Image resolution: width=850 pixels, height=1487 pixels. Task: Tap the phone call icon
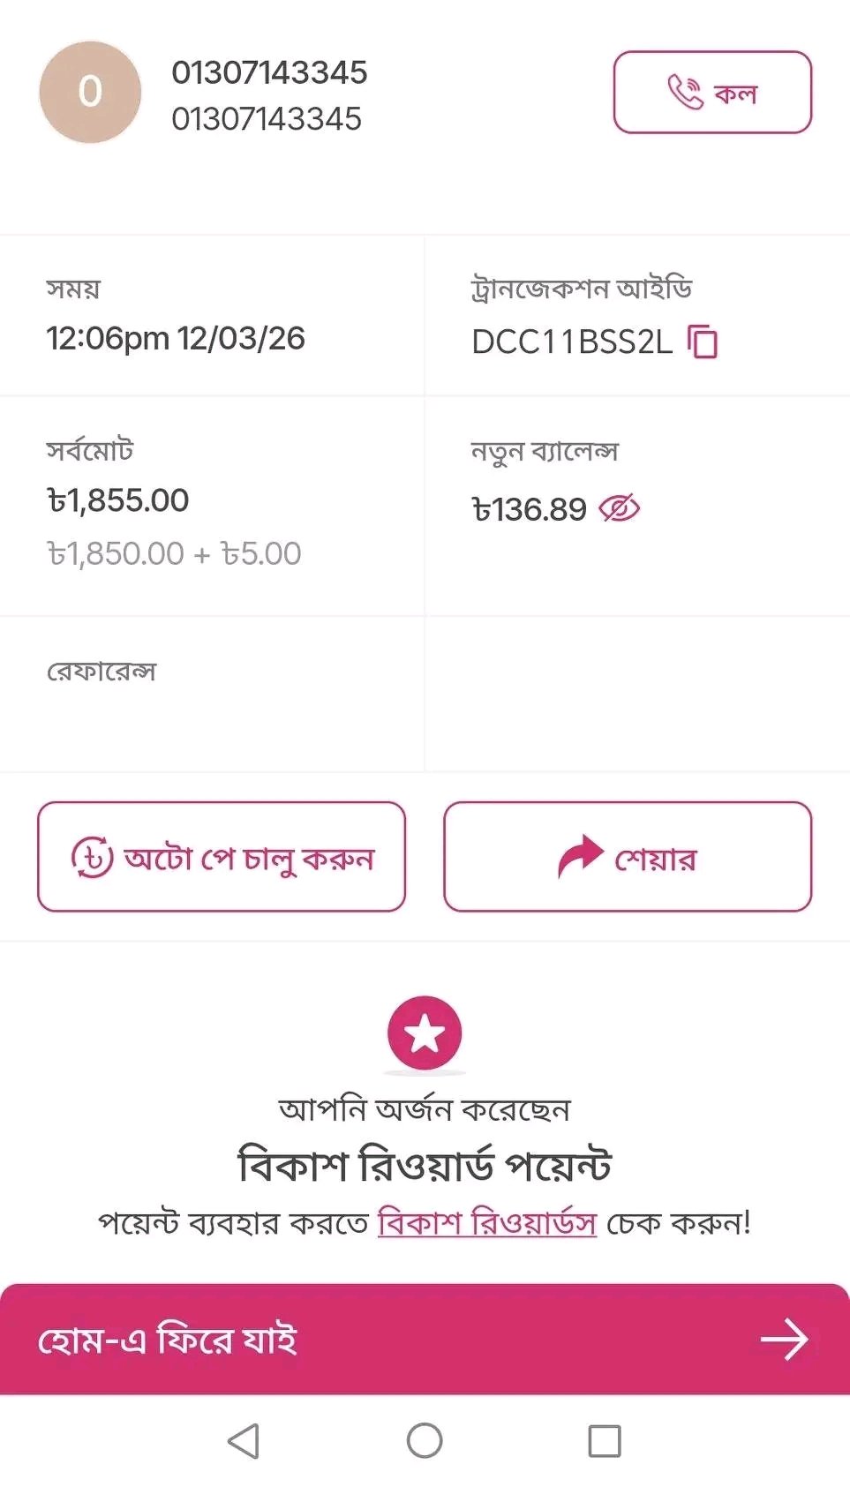click(685, 92)
